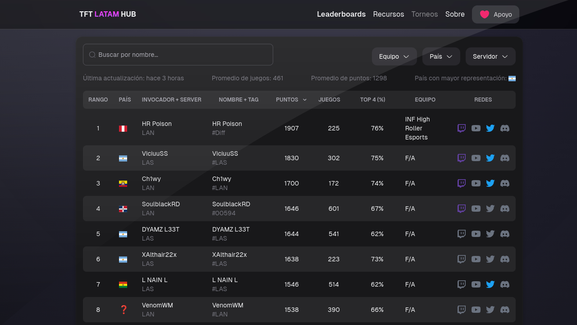Click VenomWM's Discord icon

[505, 310]
